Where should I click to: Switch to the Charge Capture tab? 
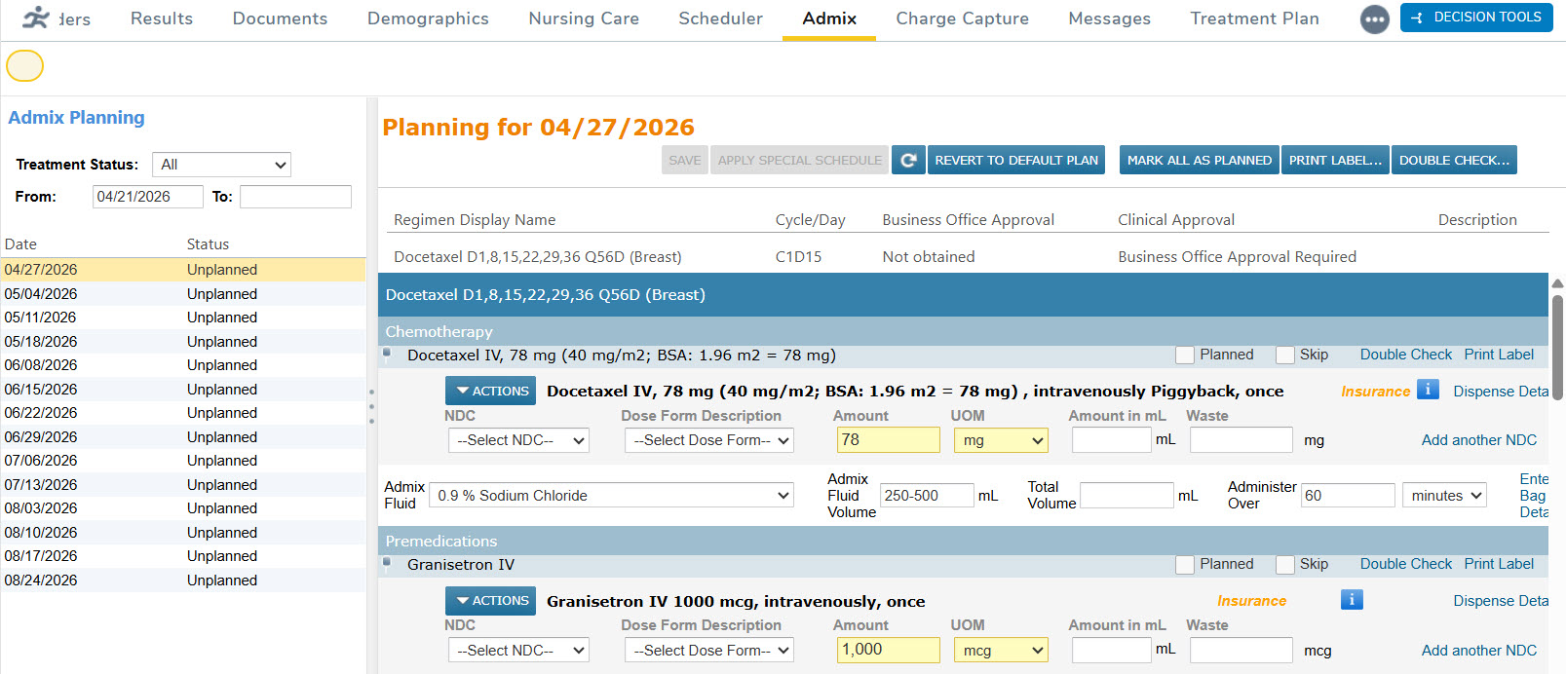click(962, 19)
